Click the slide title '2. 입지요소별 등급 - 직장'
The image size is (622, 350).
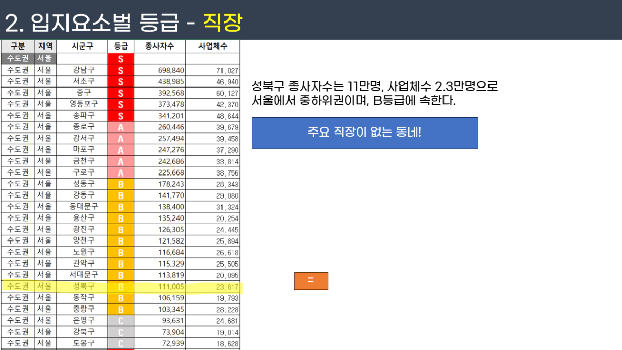point(123,22)
